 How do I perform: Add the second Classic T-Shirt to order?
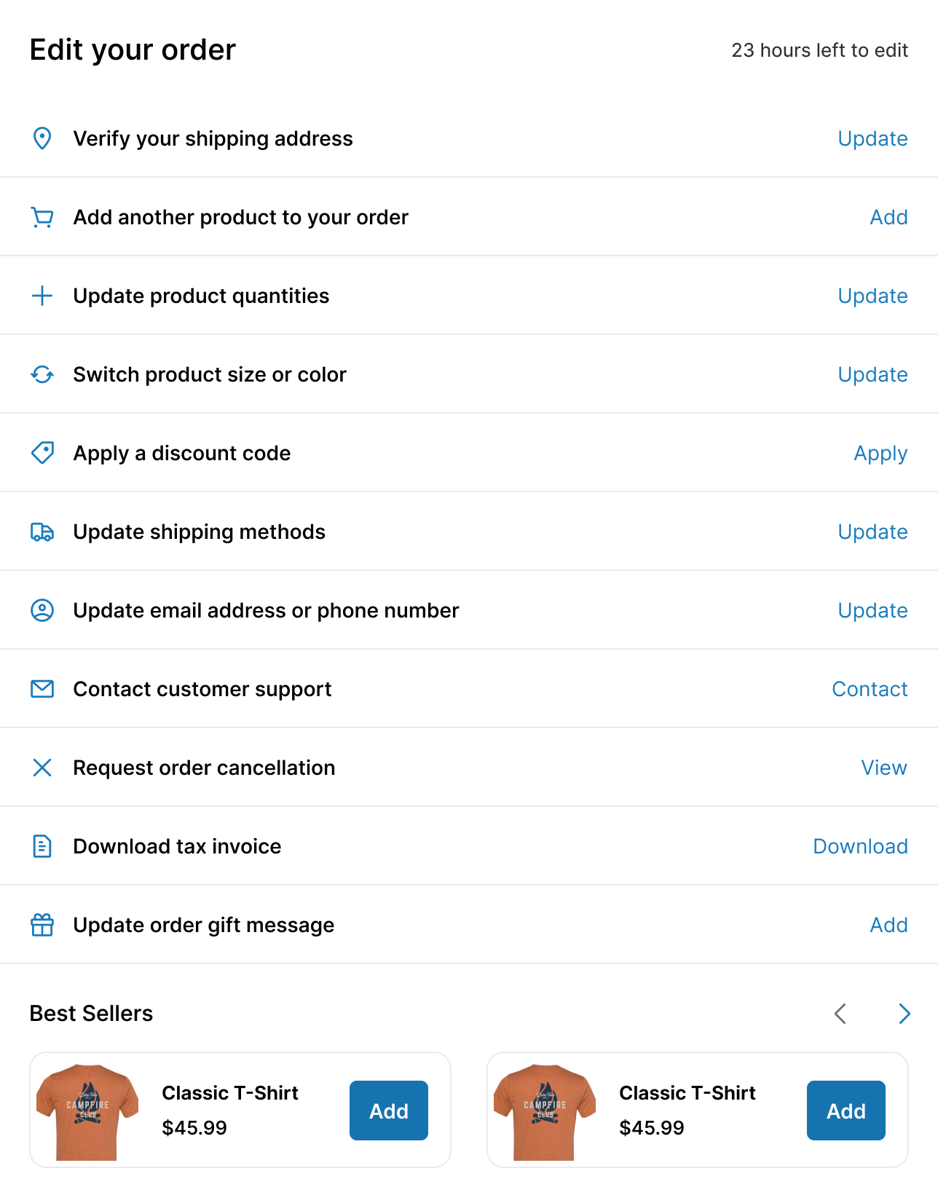tap(846, 1111)
